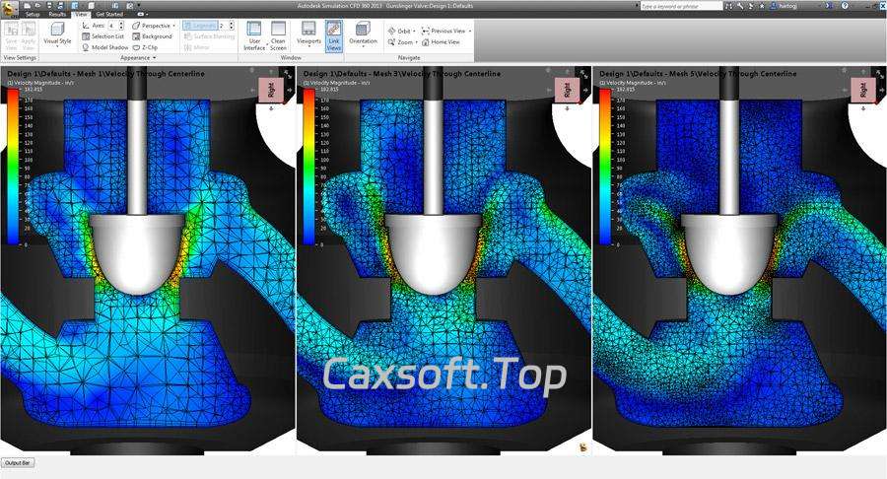Expand the Perspective dropdown
This screenshot has width=887, height=479.
tap(156, 26)
